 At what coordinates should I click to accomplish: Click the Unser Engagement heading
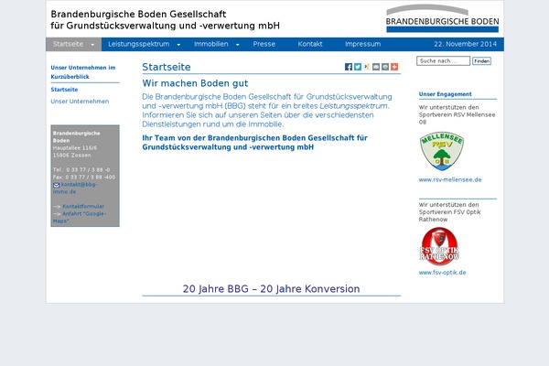[445, 94]
